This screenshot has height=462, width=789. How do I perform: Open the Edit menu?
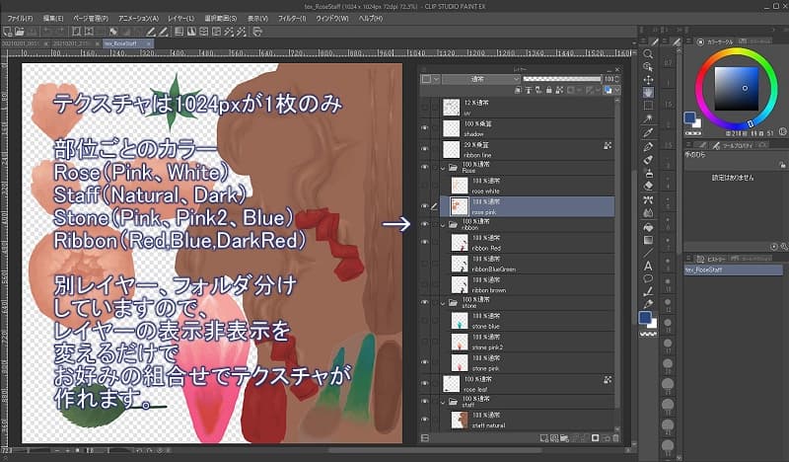[x=53, y=18]
